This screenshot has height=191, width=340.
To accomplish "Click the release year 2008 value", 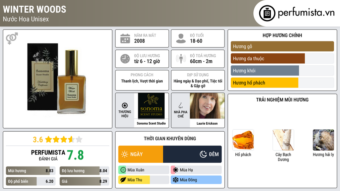I will [139, 41].
